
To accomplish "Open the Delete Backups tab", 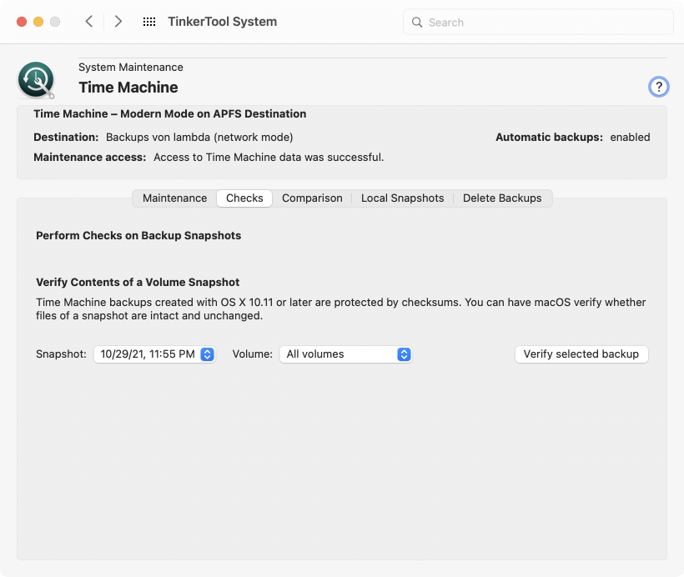I will click(x=502, y=198).
